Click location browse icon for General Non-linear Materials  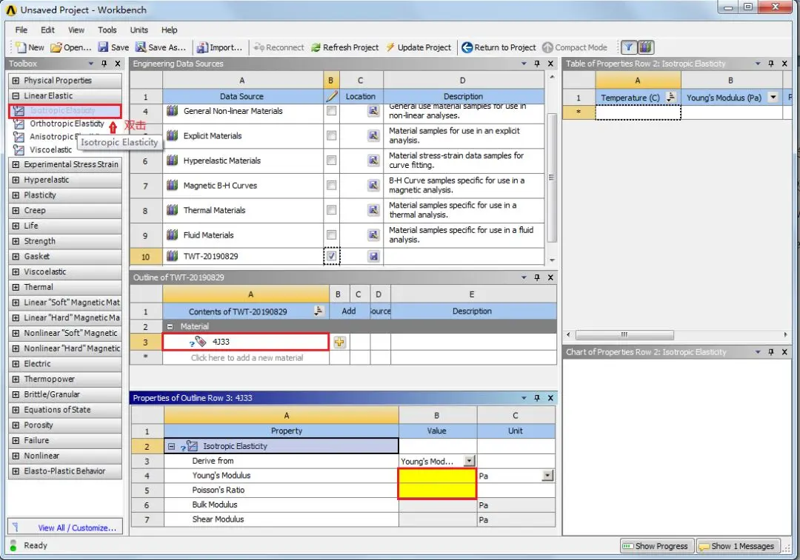click(373, 111)
